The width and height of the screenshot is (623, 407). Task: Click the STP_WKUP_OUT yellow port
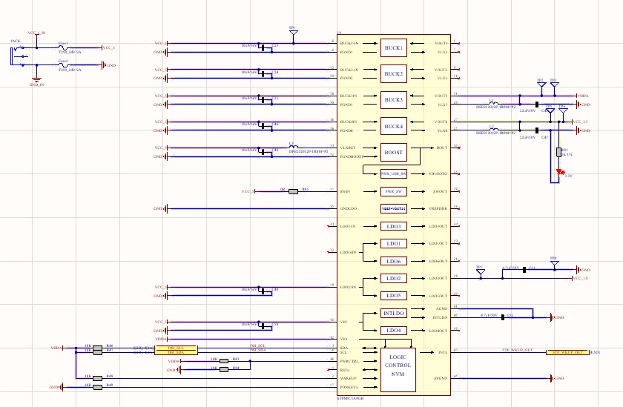[x=568, y=352]
